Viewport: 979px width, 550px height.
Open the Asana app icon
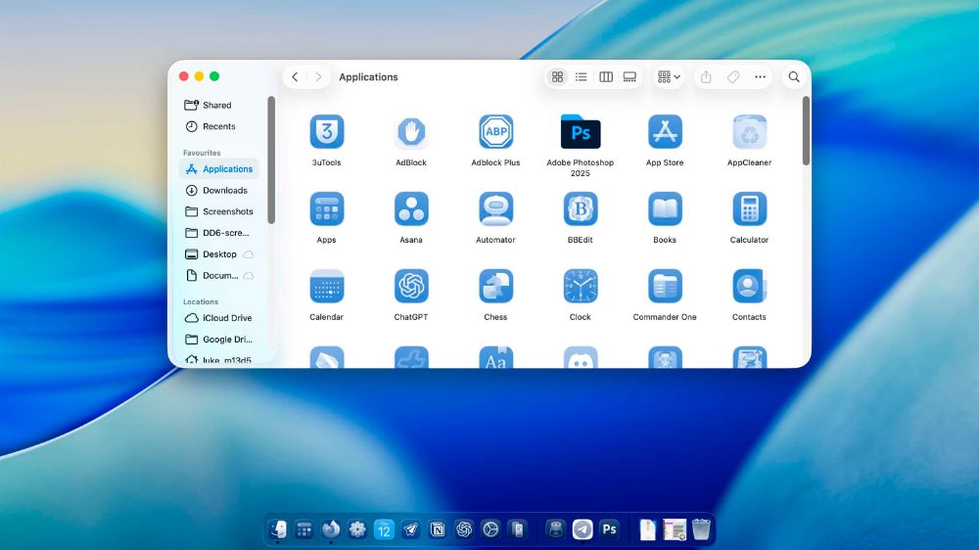tap(411, 209)
